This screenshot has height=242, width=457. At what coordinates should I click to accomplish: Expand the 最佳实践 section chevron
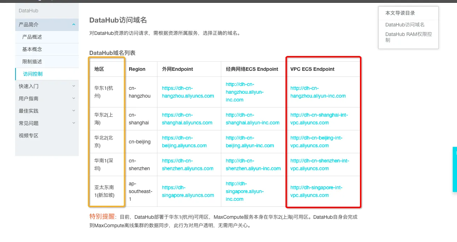(73, 111)
